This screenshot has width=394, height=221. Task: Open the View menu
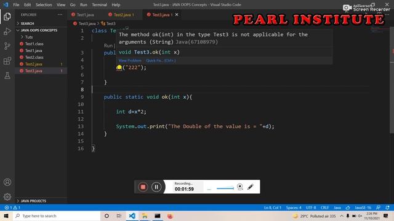61,4
